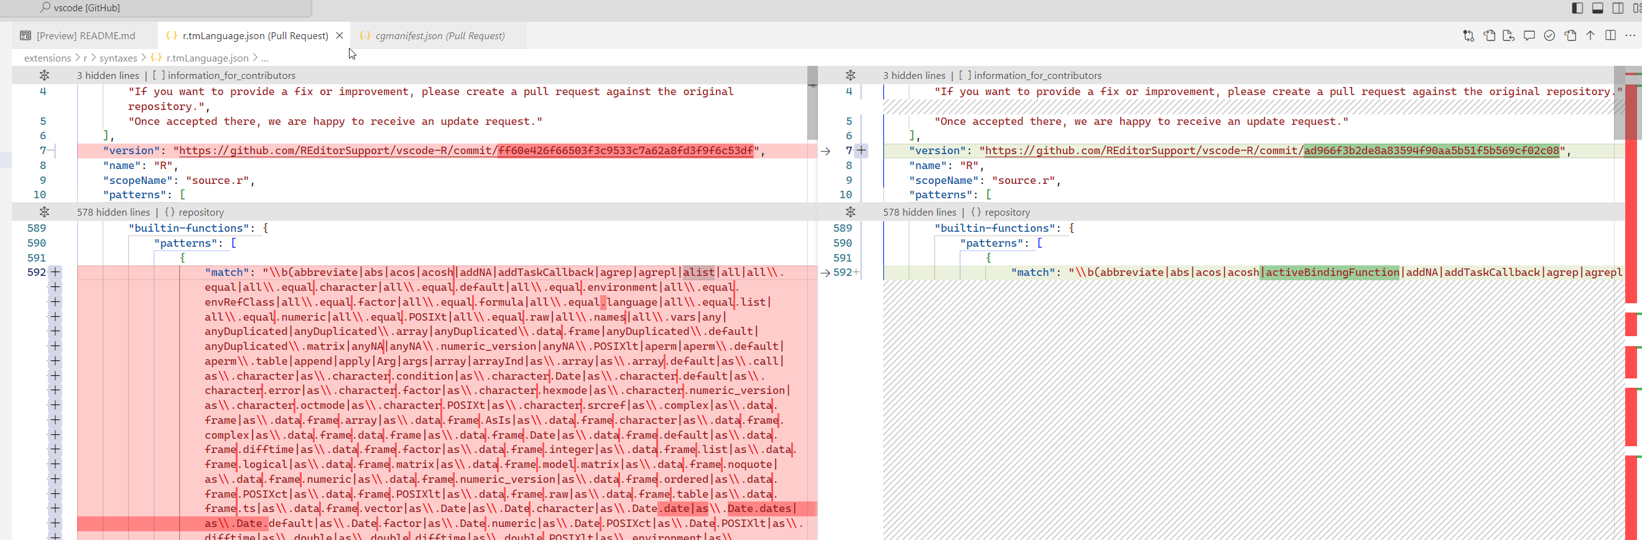Click the preview icon on README.md tab

26,35
